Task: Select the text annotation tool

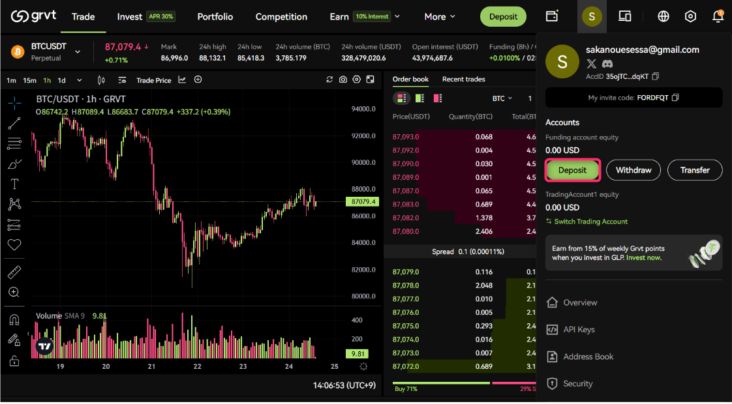Action: (14, 184)
